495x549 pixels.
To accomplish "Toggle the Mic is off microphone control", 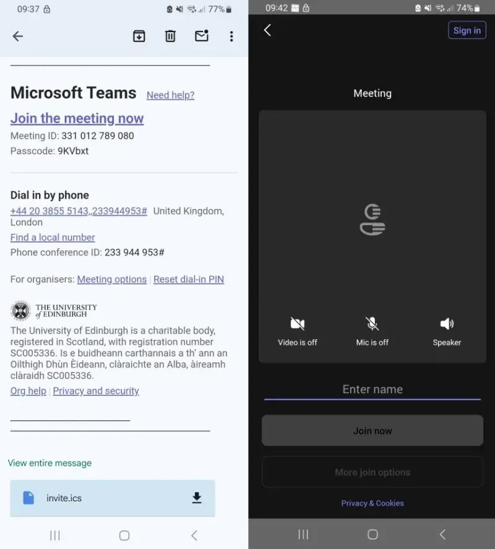I will (x=372, y=331).
